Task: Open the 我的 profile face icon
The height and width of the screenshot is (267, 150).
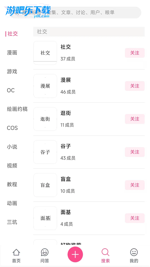Action: pos(134,252)
